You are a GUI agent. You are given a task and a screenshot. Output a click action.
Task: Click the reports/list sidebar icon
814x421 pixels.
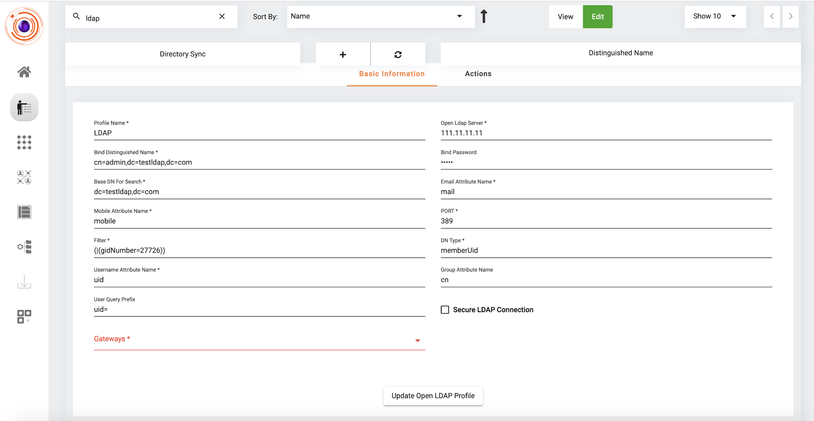(24, 212)
